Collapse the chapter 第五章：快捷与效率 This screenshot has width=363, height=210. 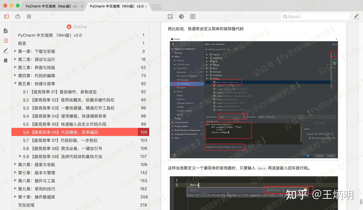pyautogui.click(x=15, y=84)
